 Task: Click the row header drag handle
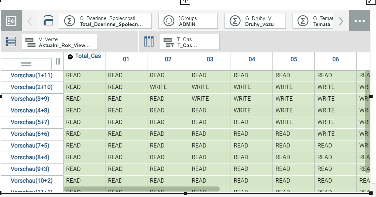point(26,64)
